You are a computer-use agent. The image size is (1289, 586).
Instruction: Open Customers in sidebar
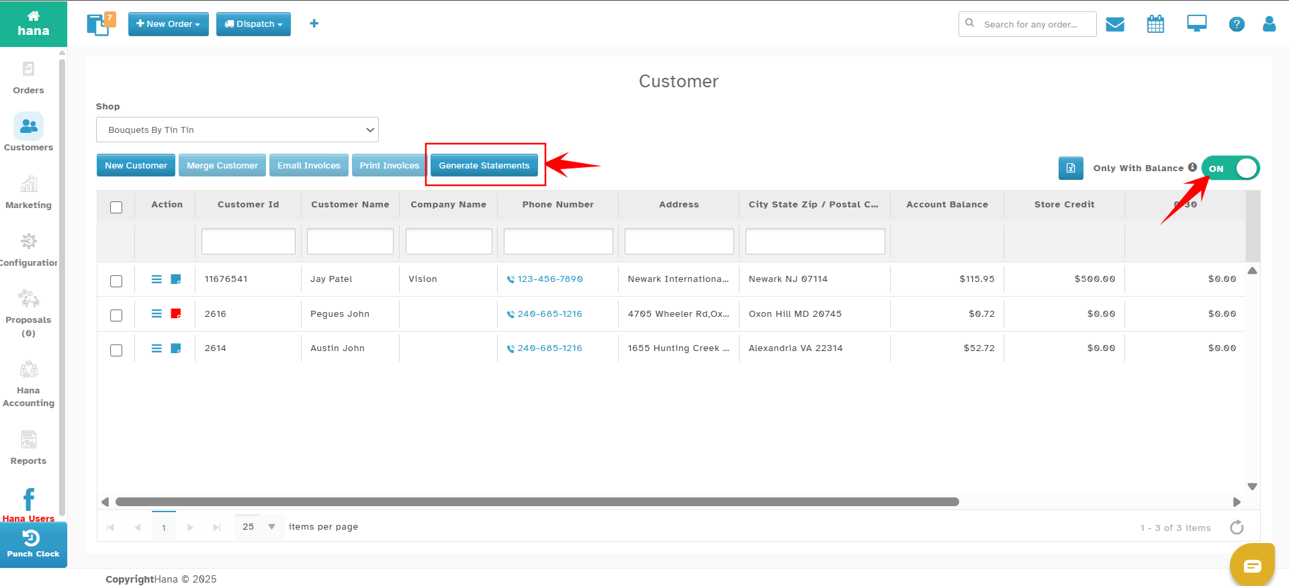tap(28, 132)
